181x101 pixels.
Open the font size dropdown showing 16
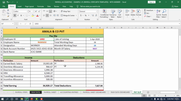(x=33, y=11)
